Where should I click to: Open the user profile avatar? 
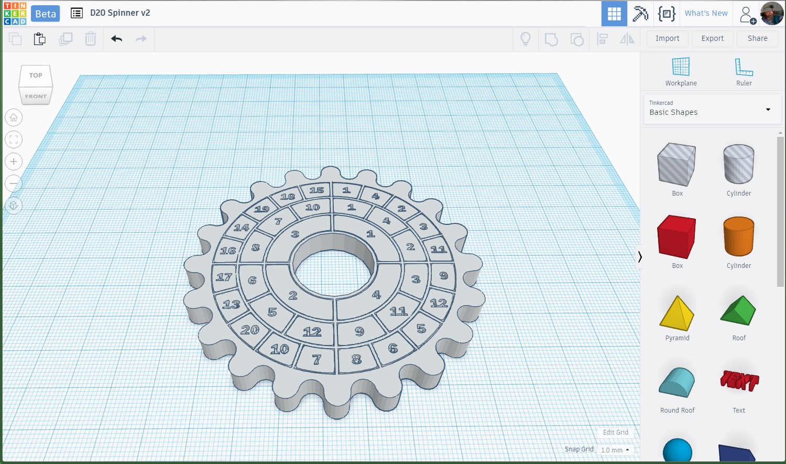pyautogui.click(x=772, y=13)
